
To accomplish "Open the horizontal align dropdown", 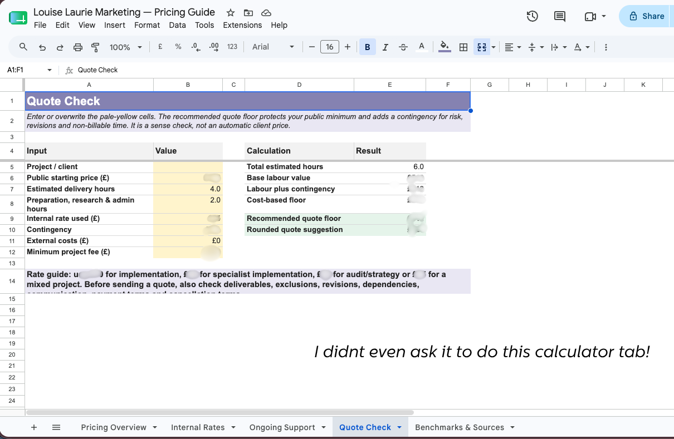I will click(512, 47).
